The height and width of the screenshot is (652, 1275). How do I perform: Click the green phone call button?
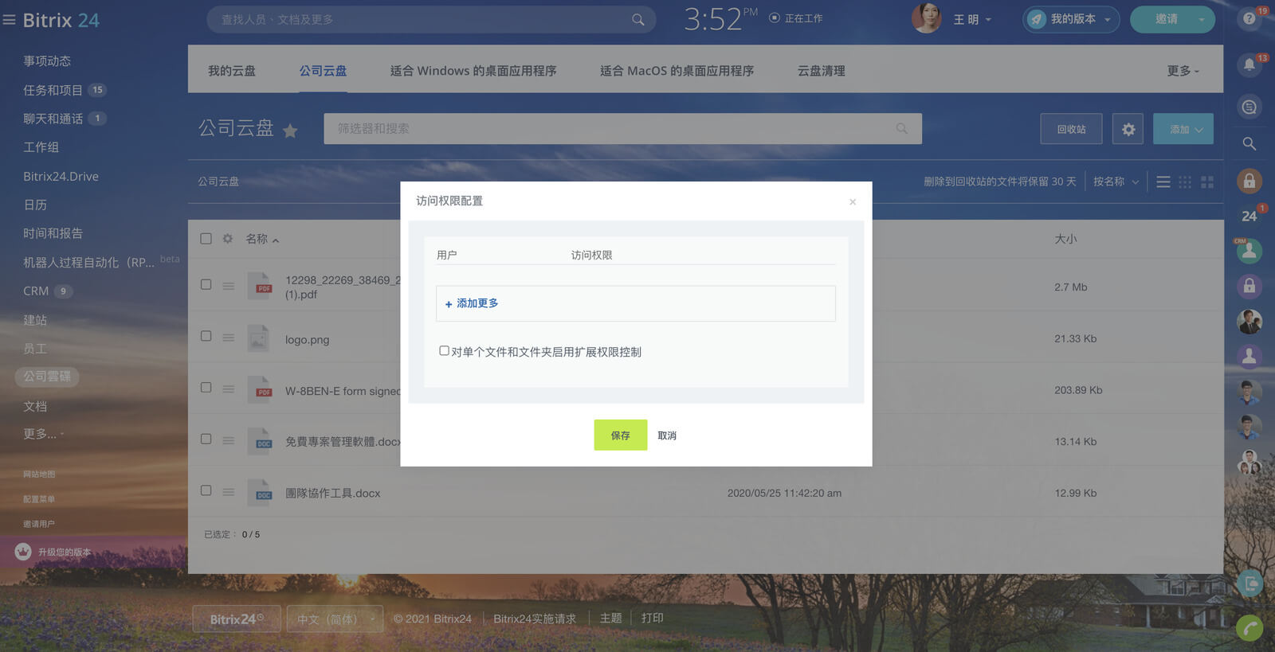(x=1249, y=629)
